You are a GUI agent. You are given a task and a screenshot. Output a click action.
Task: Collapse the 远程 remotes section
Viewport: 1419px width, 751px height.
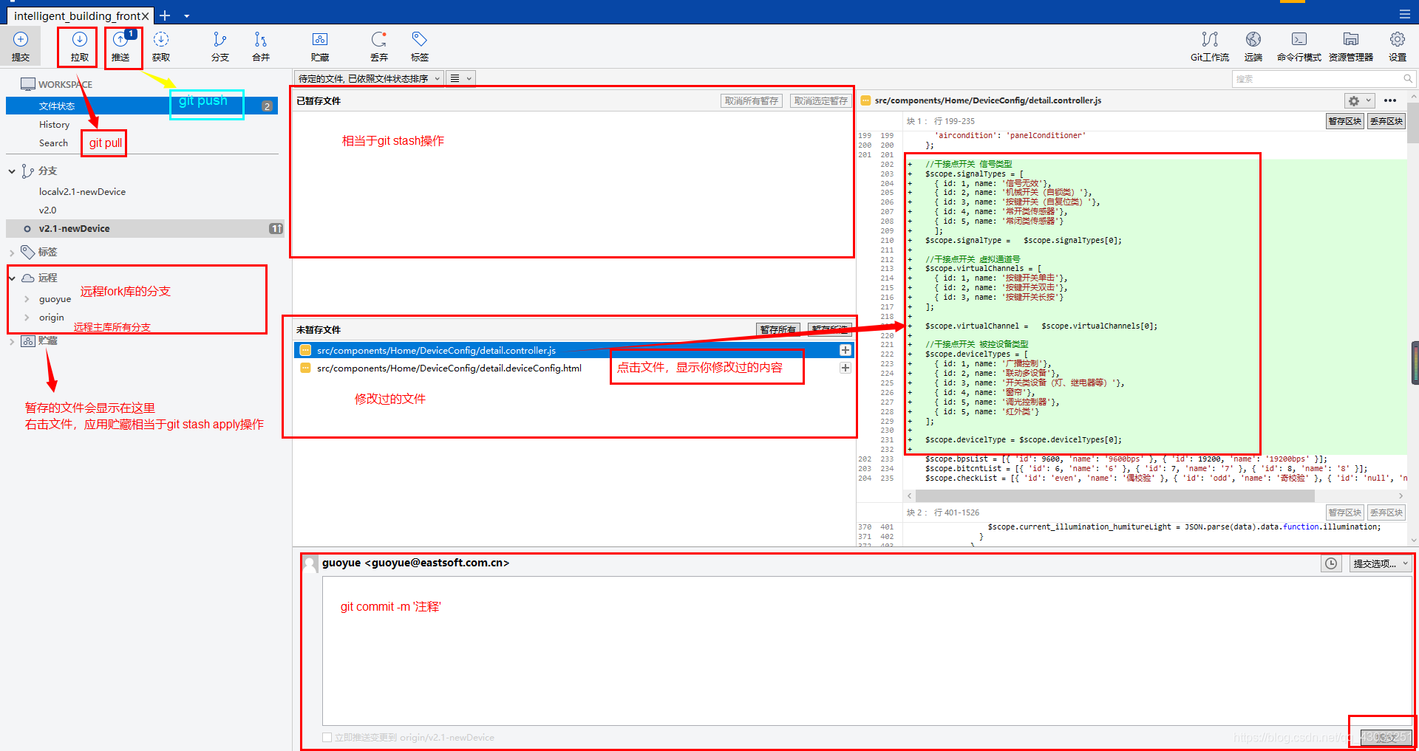coord(12,278)
